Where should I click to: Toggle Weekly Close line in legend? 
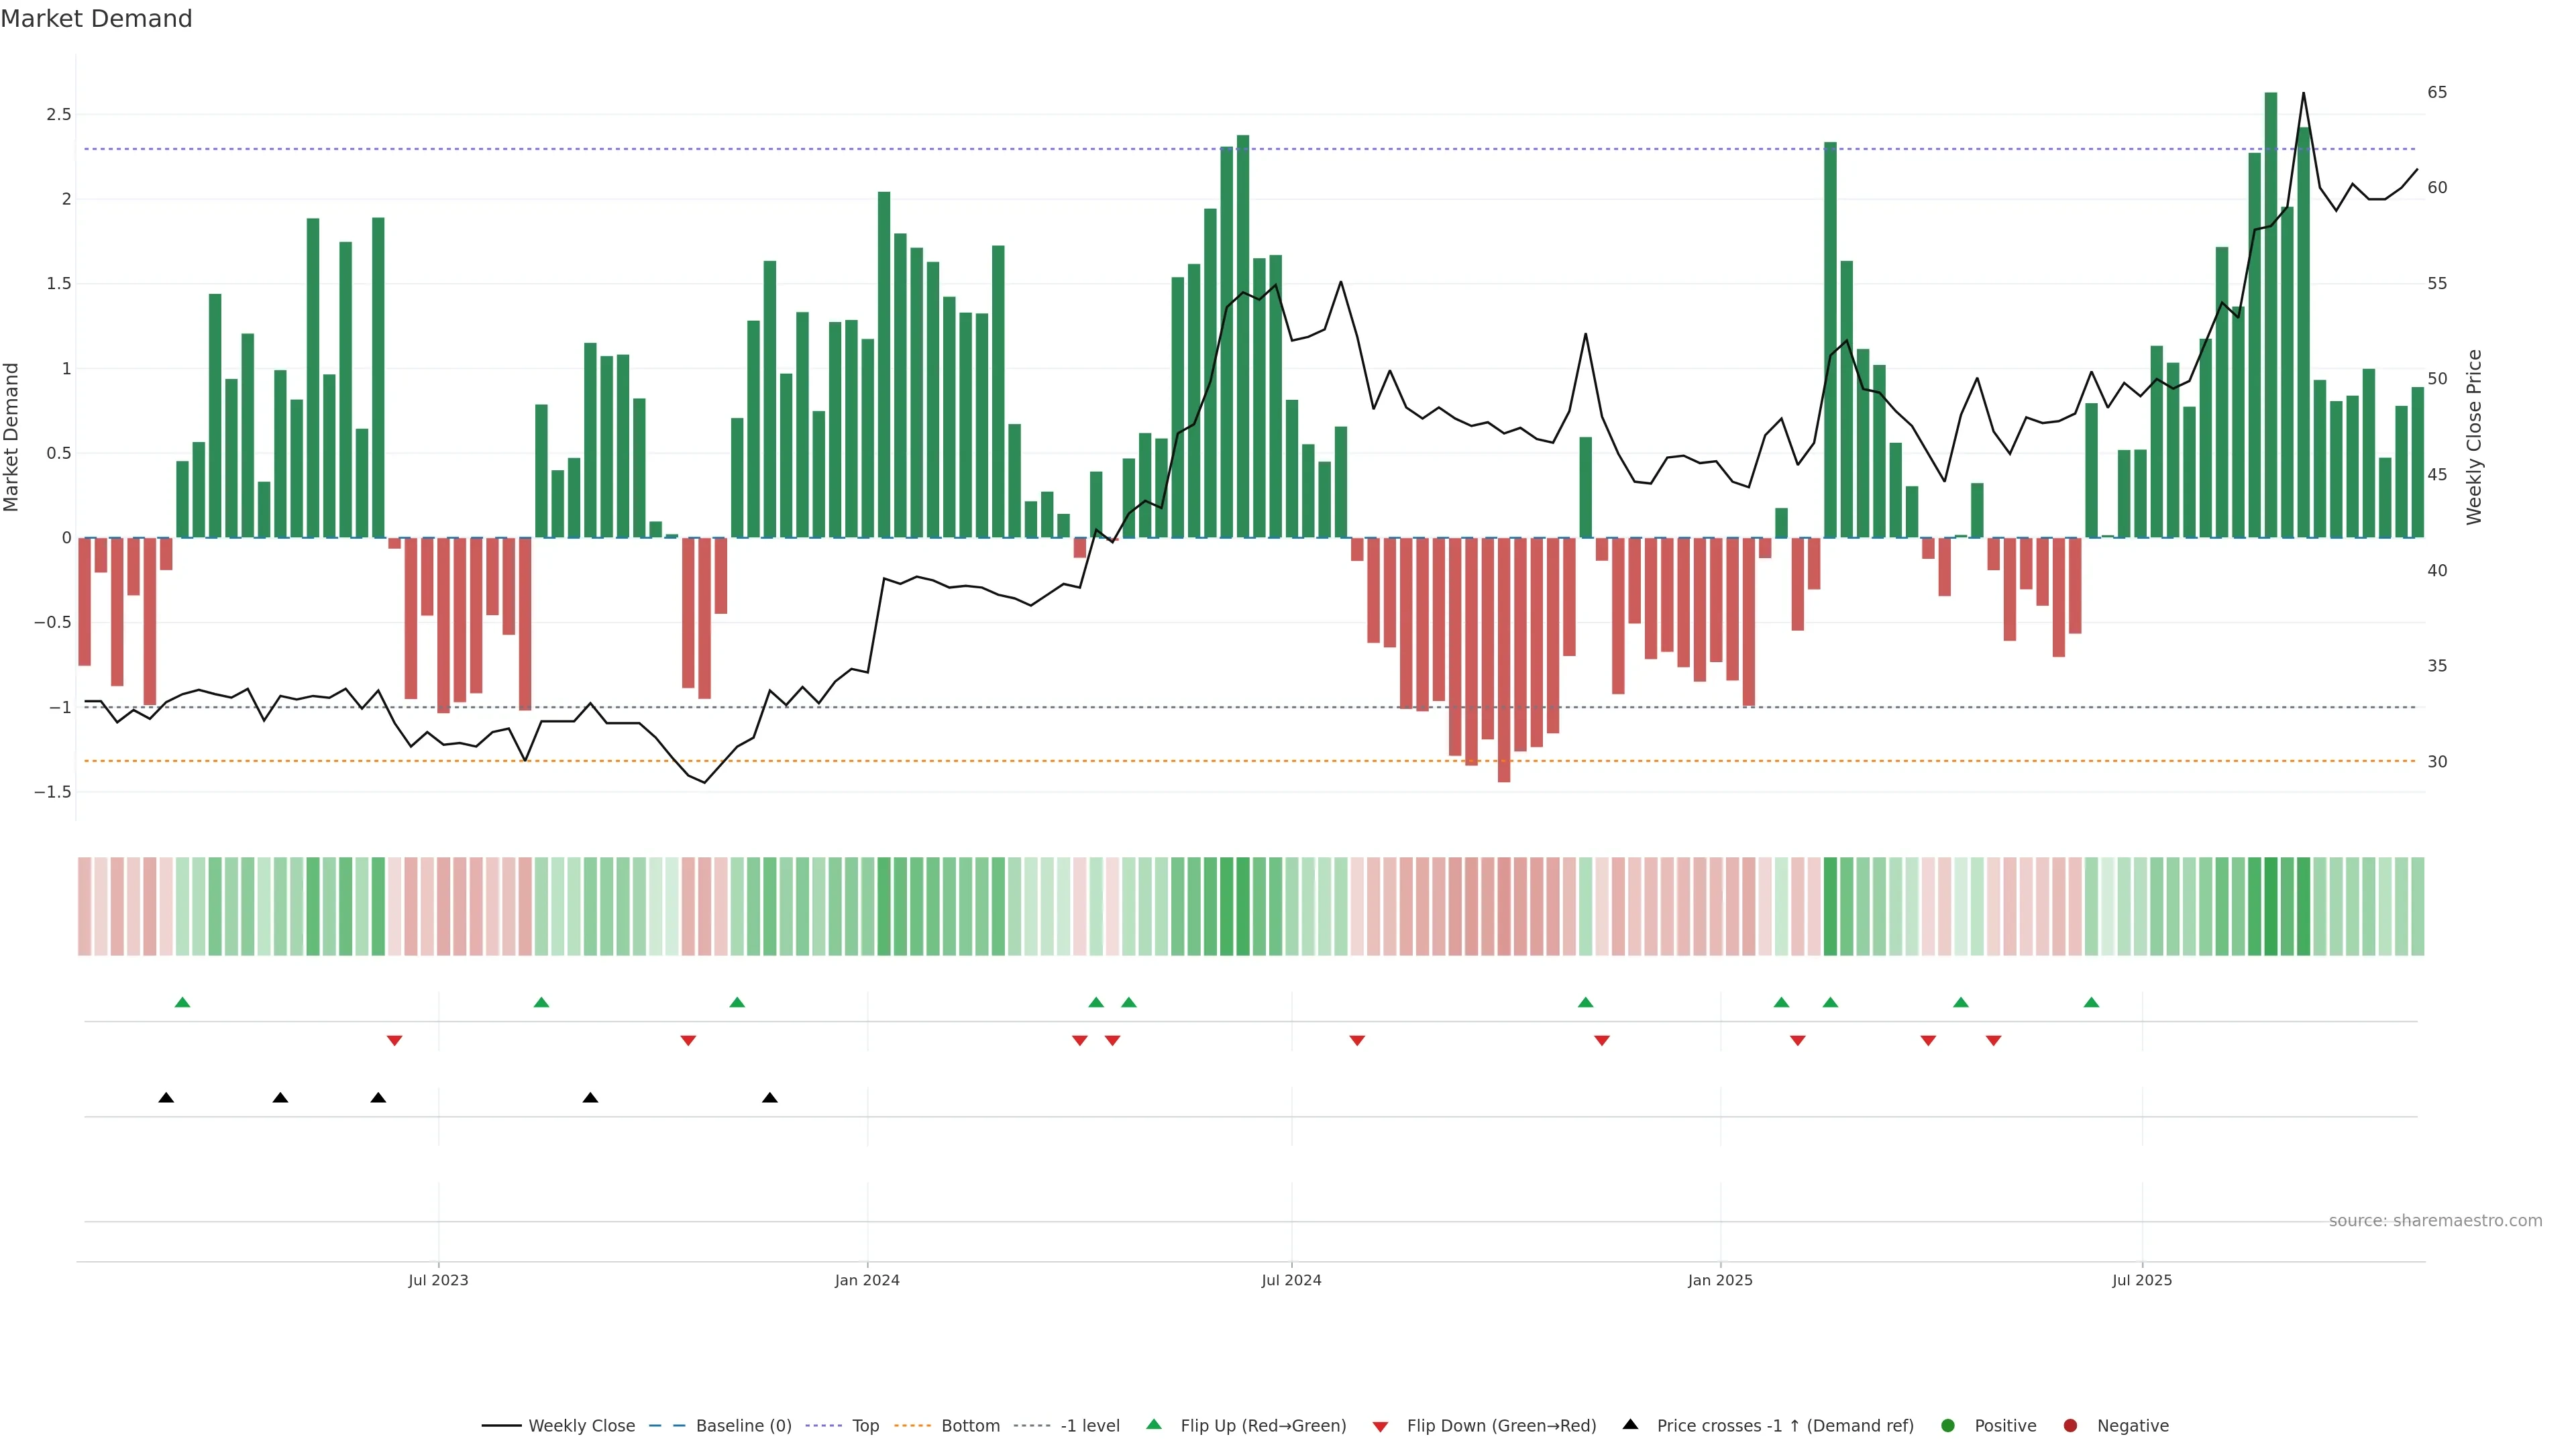click(x=581, y=1425)
